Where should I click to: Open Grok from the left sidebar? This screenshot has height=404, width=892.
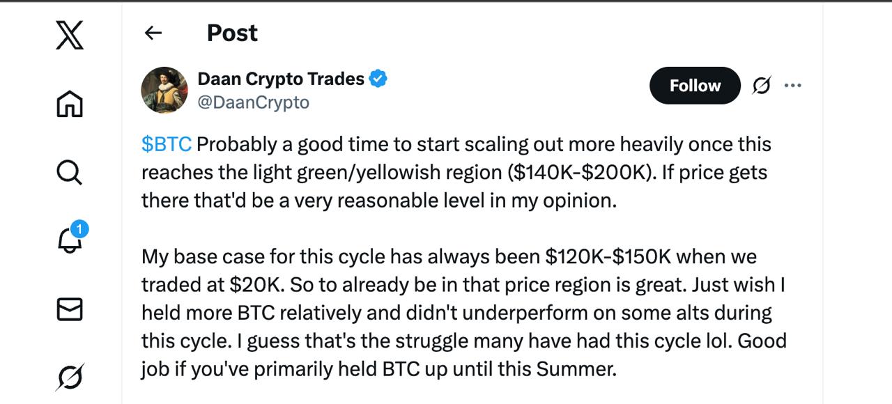pos(69,377)
